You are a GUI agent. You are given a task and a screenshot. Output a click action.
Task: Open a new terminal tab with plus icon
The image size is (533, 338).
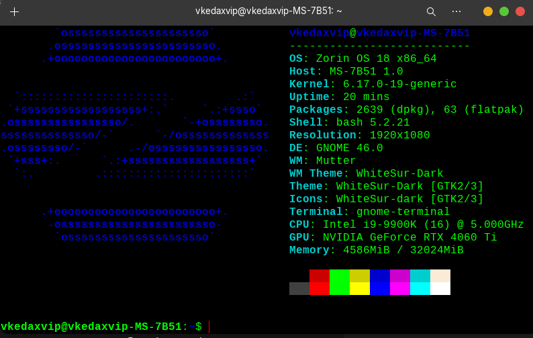tap(14, 11)
